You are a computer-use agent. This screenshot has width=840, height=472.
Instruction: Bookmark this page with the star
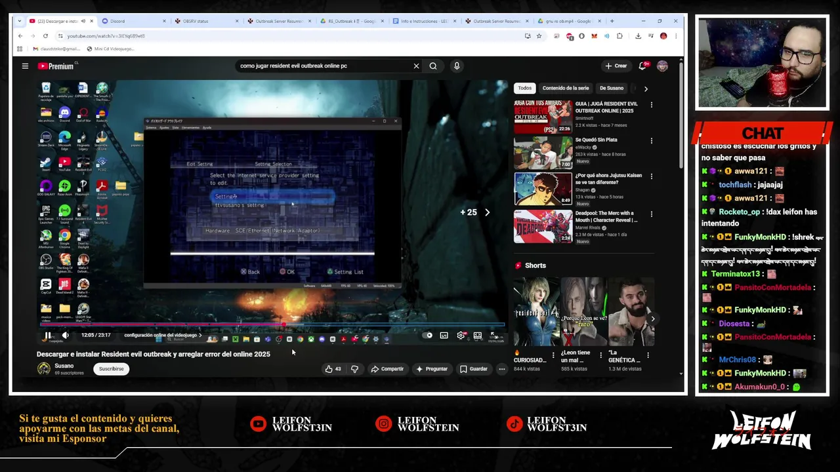pyautogui.click(x=539, y=36)
